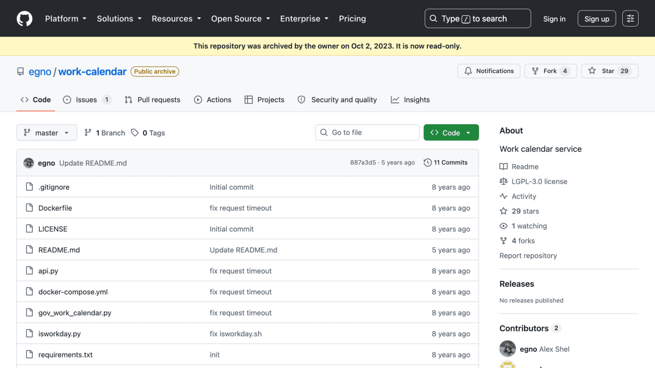Open the Pricing page link

[353, 19]
